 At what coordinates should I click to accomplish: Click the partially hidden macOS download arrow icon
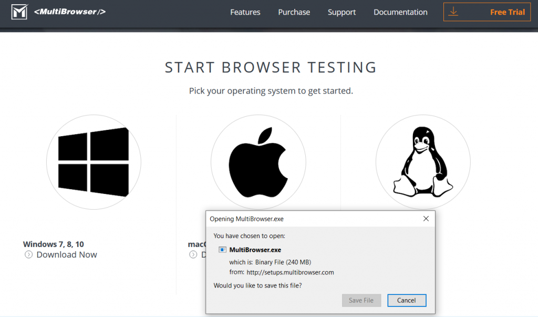coord(193,255)
